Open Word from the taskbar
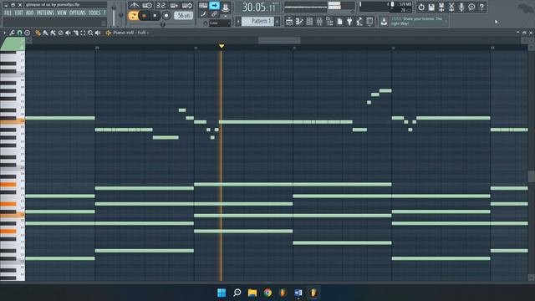 [x=298, y=293]
